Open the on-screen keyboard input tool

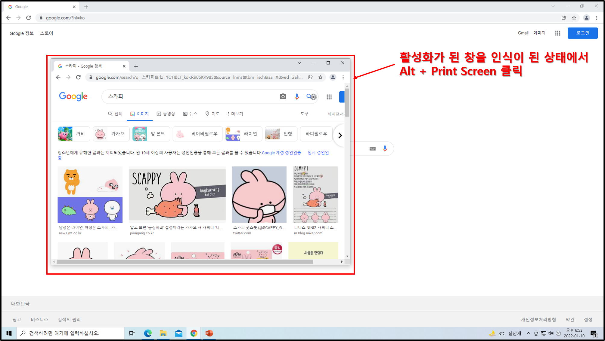pos(372,149)
